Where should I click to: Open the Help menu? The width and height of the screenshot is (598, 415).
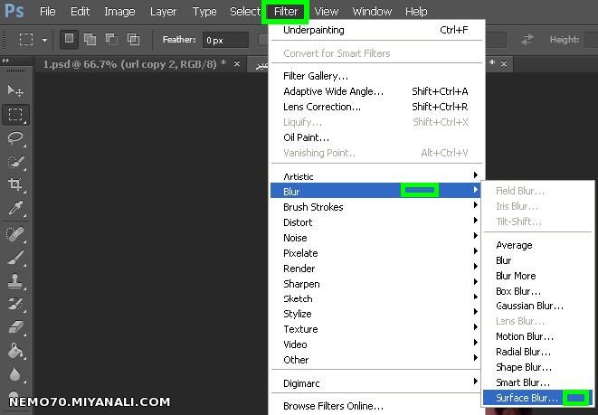pyautogui.click(x=416, y=12)
